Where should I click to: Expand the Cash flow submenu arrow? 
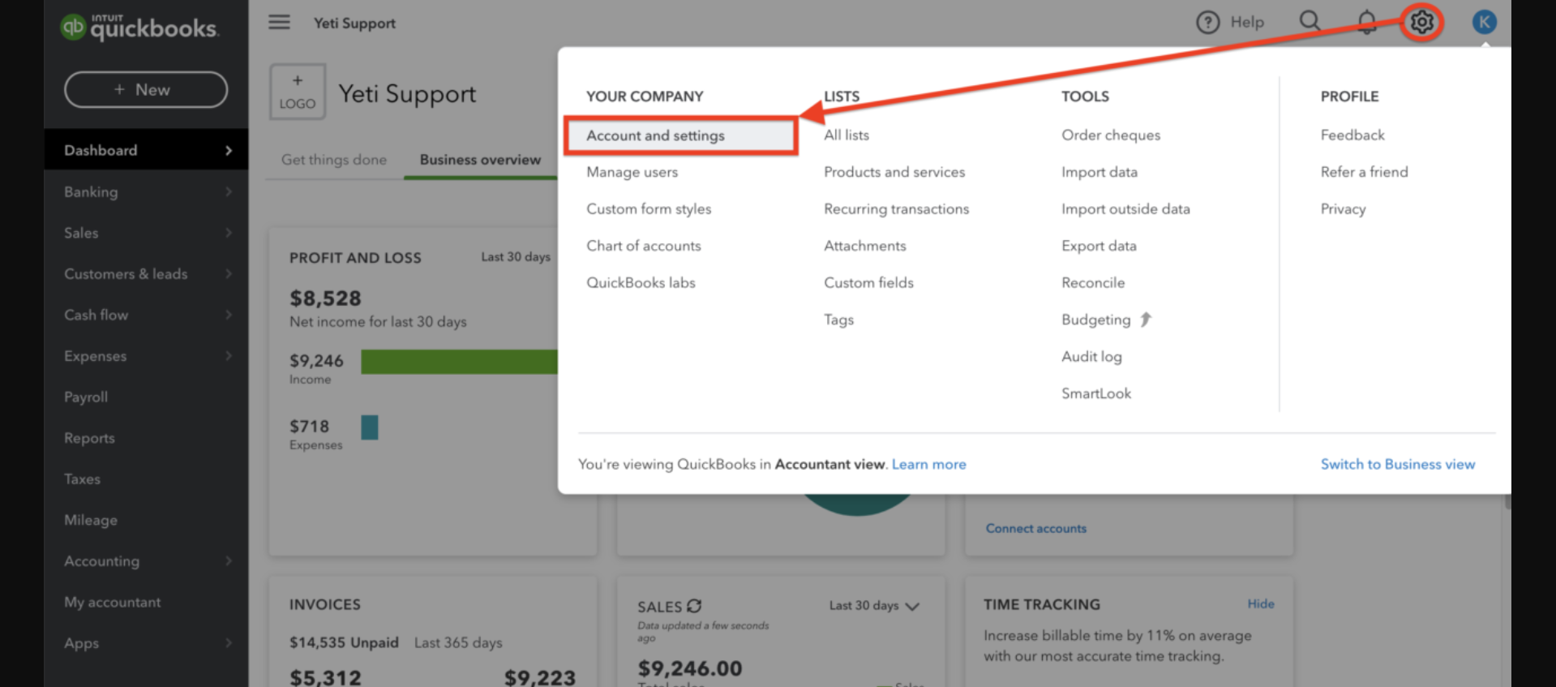(229, 315)
